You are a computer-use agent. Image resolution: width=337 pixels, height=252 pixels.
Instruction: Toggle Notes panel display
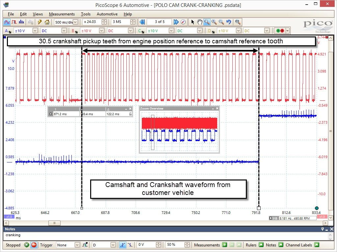(281, 245)
